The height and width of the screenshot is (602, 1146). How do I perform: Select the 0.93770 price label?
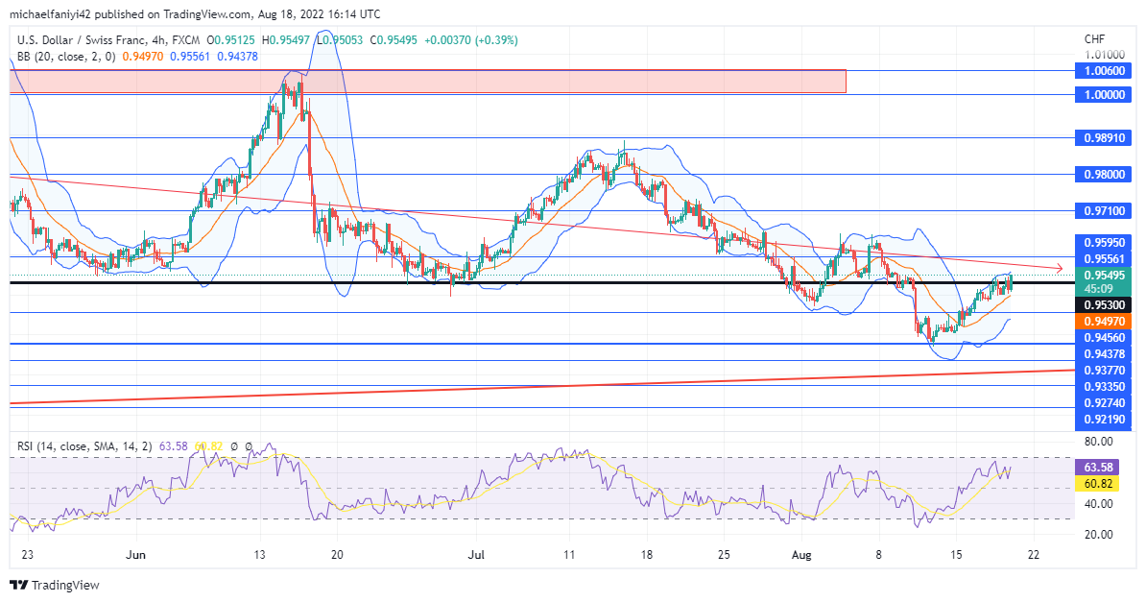tap(1104, 371)
